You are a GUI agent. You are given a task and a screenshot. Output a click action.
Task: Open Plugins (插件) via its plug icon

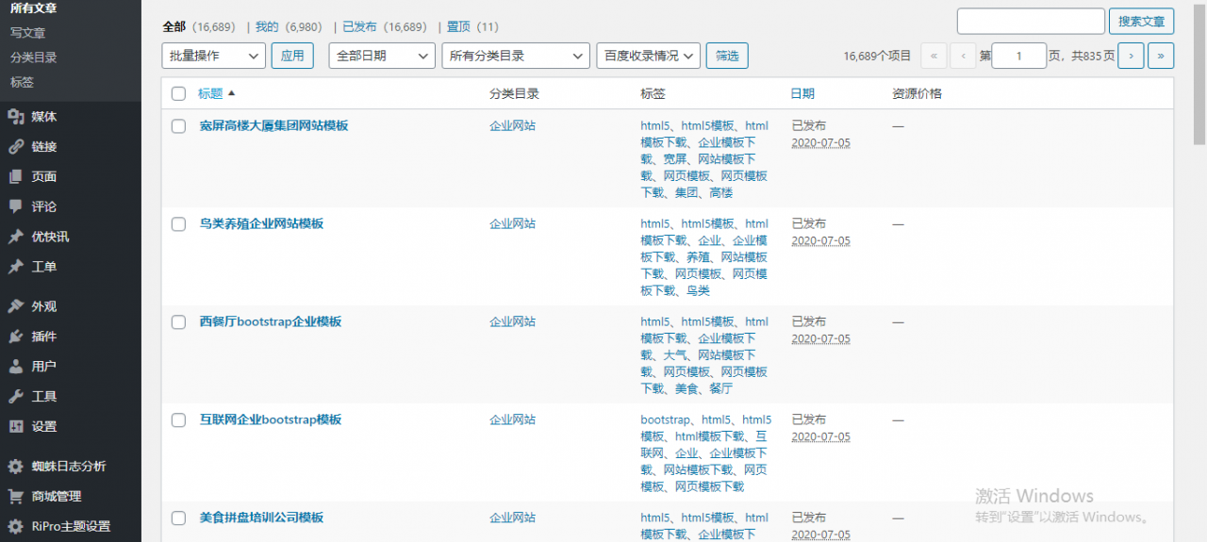coord(15,337)
